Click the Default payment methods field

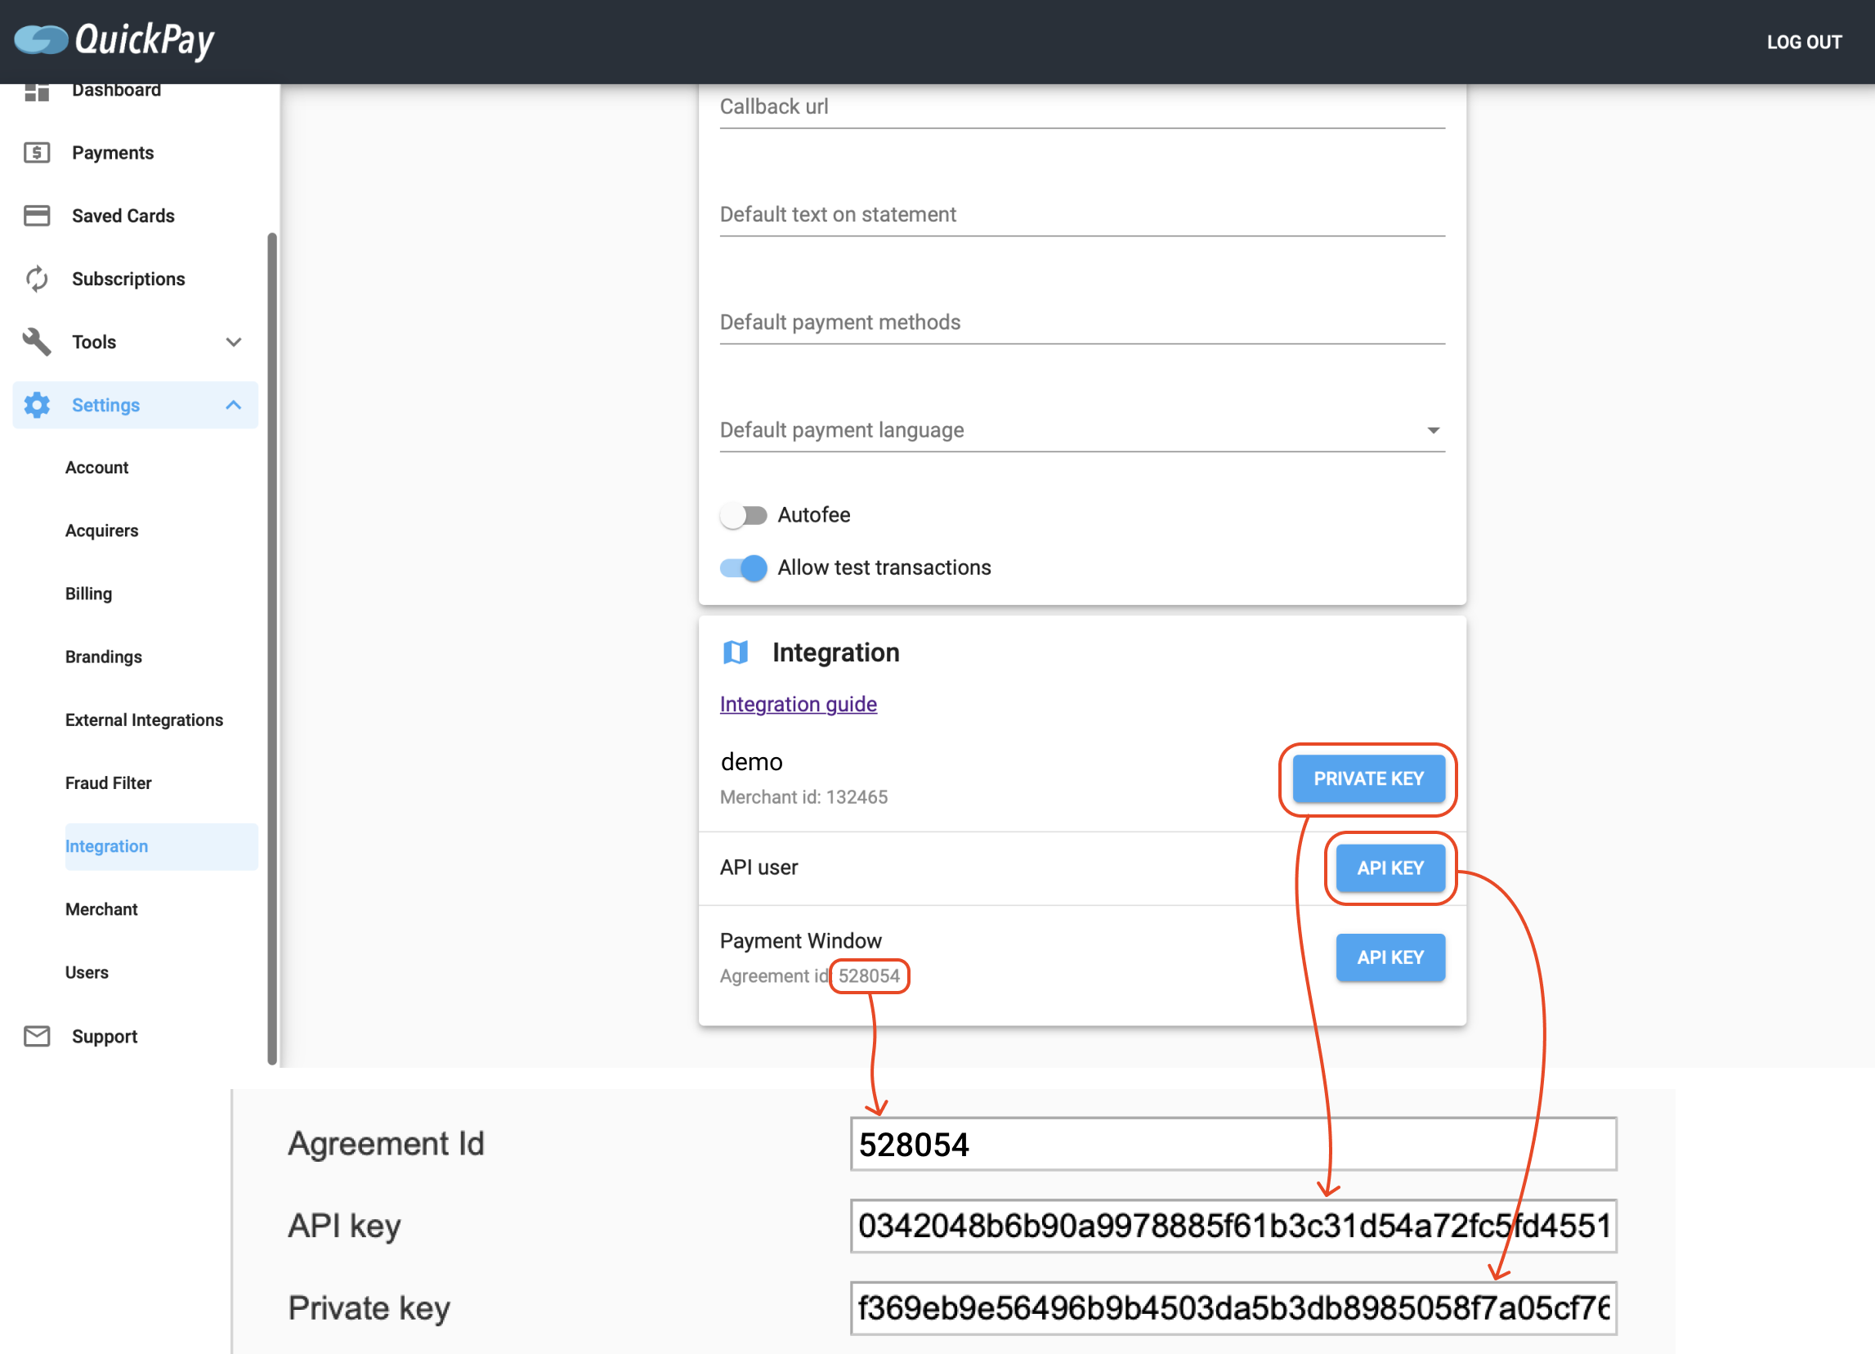(1082, 323)
